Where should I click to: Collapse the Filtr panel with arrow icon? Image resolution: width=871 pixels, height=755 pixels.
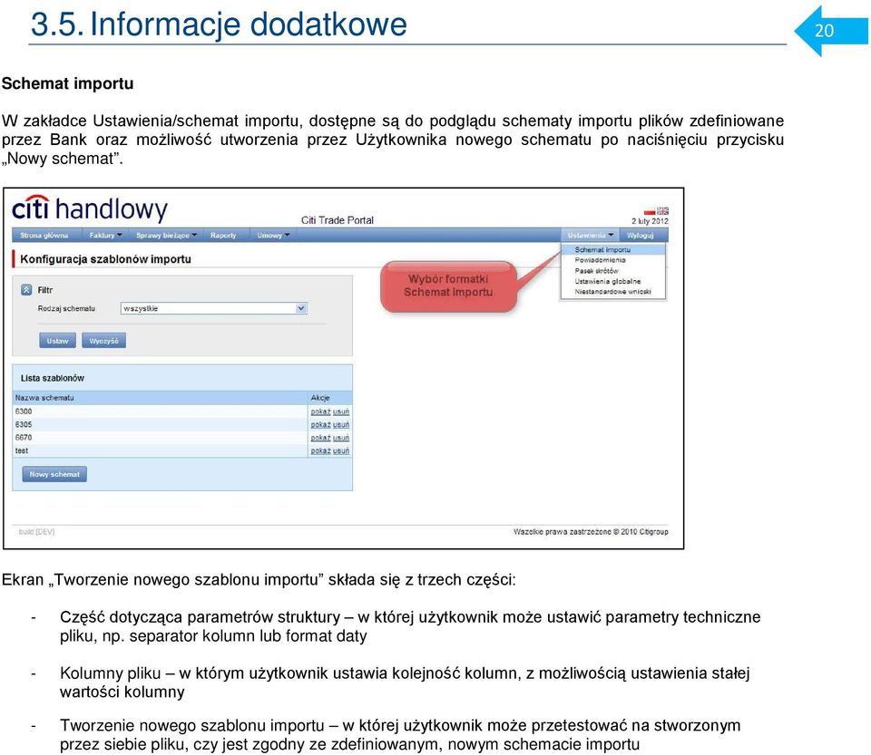coord(26,289)
